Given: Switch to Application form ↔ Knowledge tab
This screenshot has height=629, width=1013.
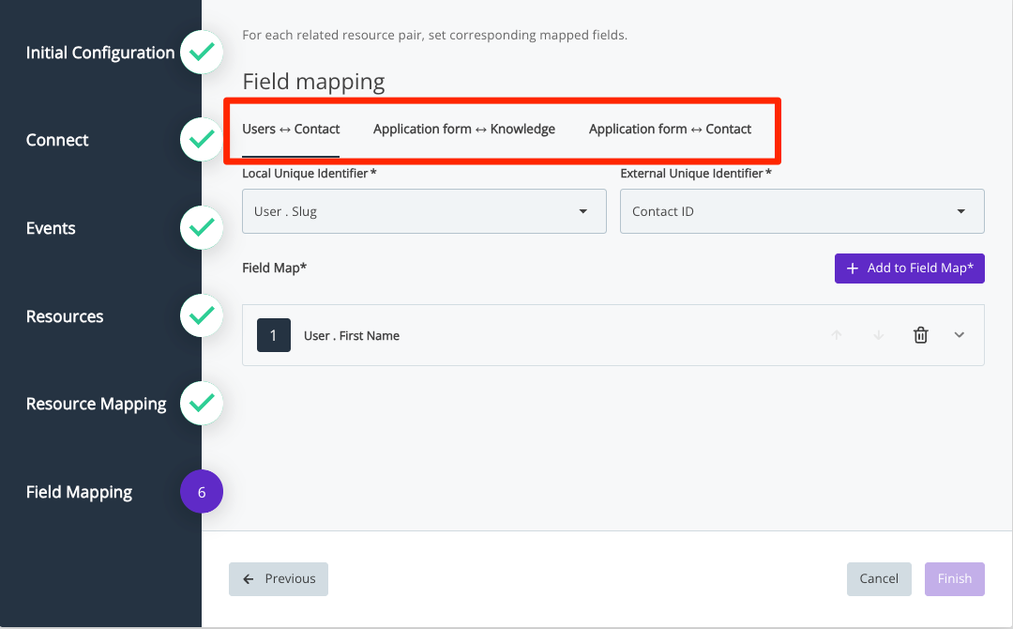Looking at the screenshot, I should pyautogui.click(x=463, y=130).
